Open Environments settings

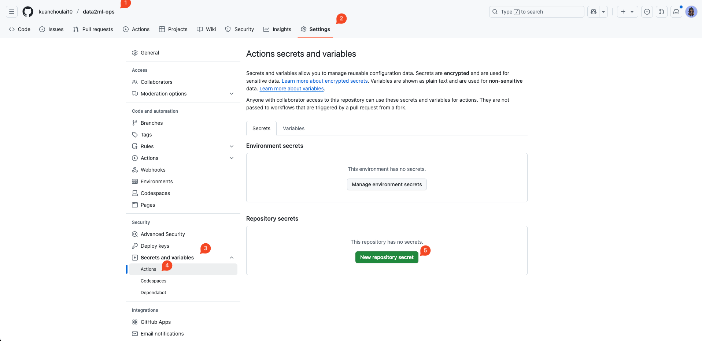[x=183, y=181]
